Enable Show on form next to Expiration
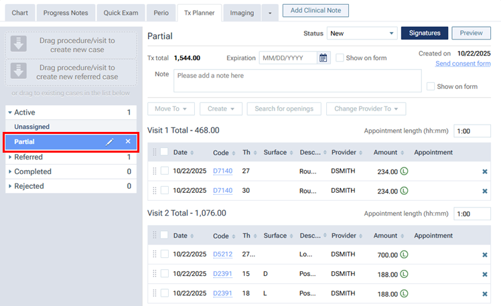The image size is (501, 306). pos(340,58)
